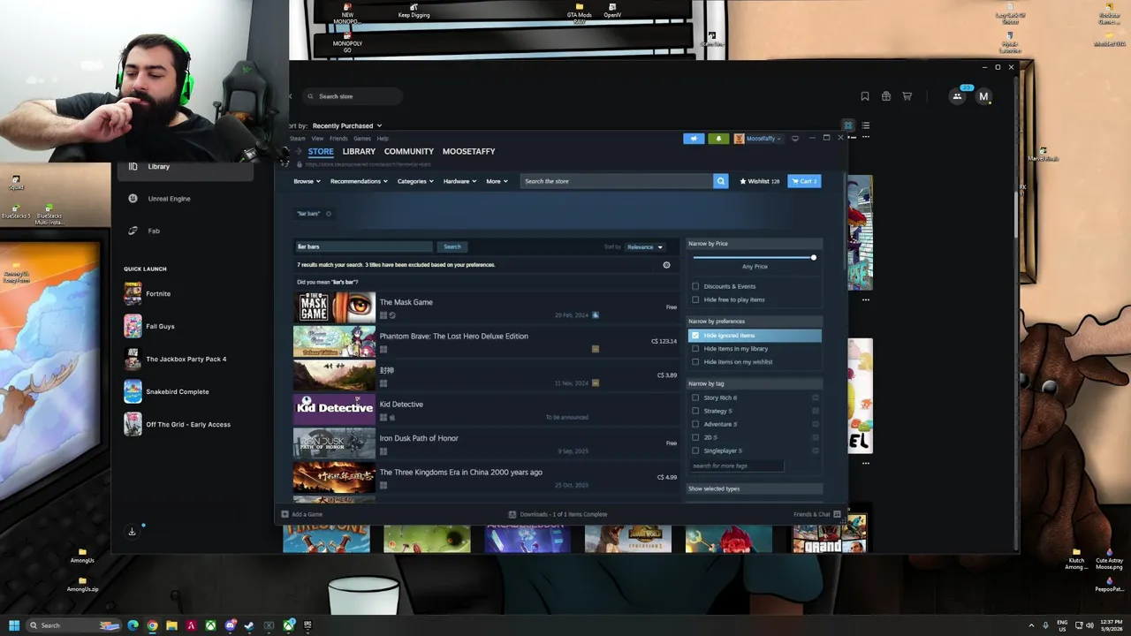Open Windows Start menu
This screenshot has width=1131, height=636.
coord(14,625)
